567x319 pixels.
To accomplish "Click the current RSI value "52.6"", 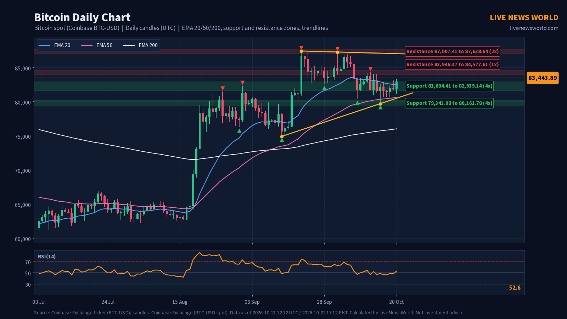I will pos(515,288).
